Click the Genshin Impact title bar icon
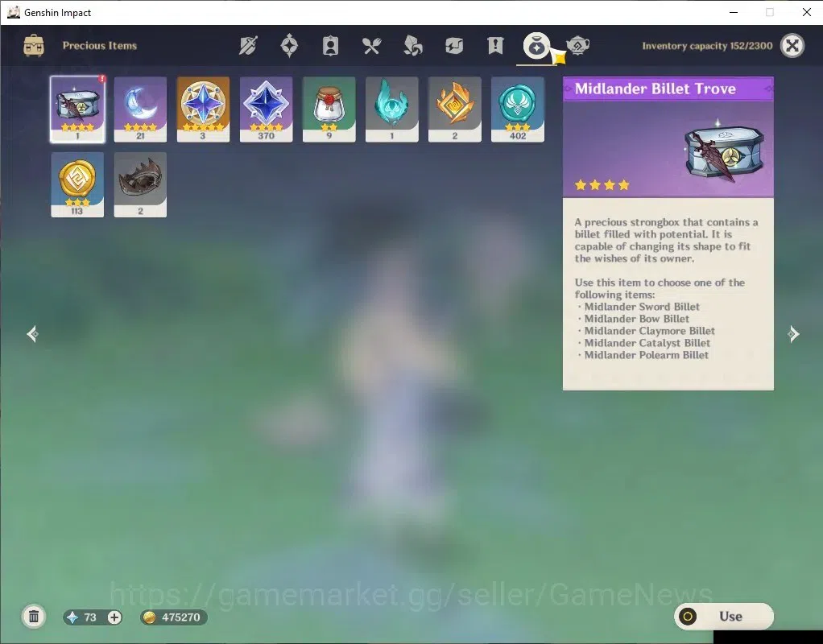Screen dimensions: 823x644 point(14,12)
